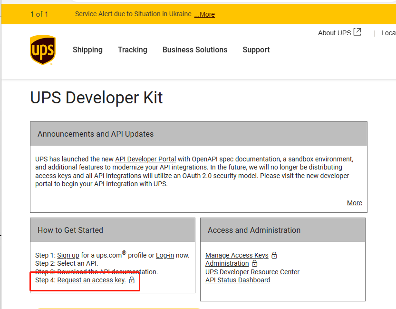Click the external link icon beside About UPS
This screenshot has height=309, width=396.
pyautogui.click(x=357, y=32)
